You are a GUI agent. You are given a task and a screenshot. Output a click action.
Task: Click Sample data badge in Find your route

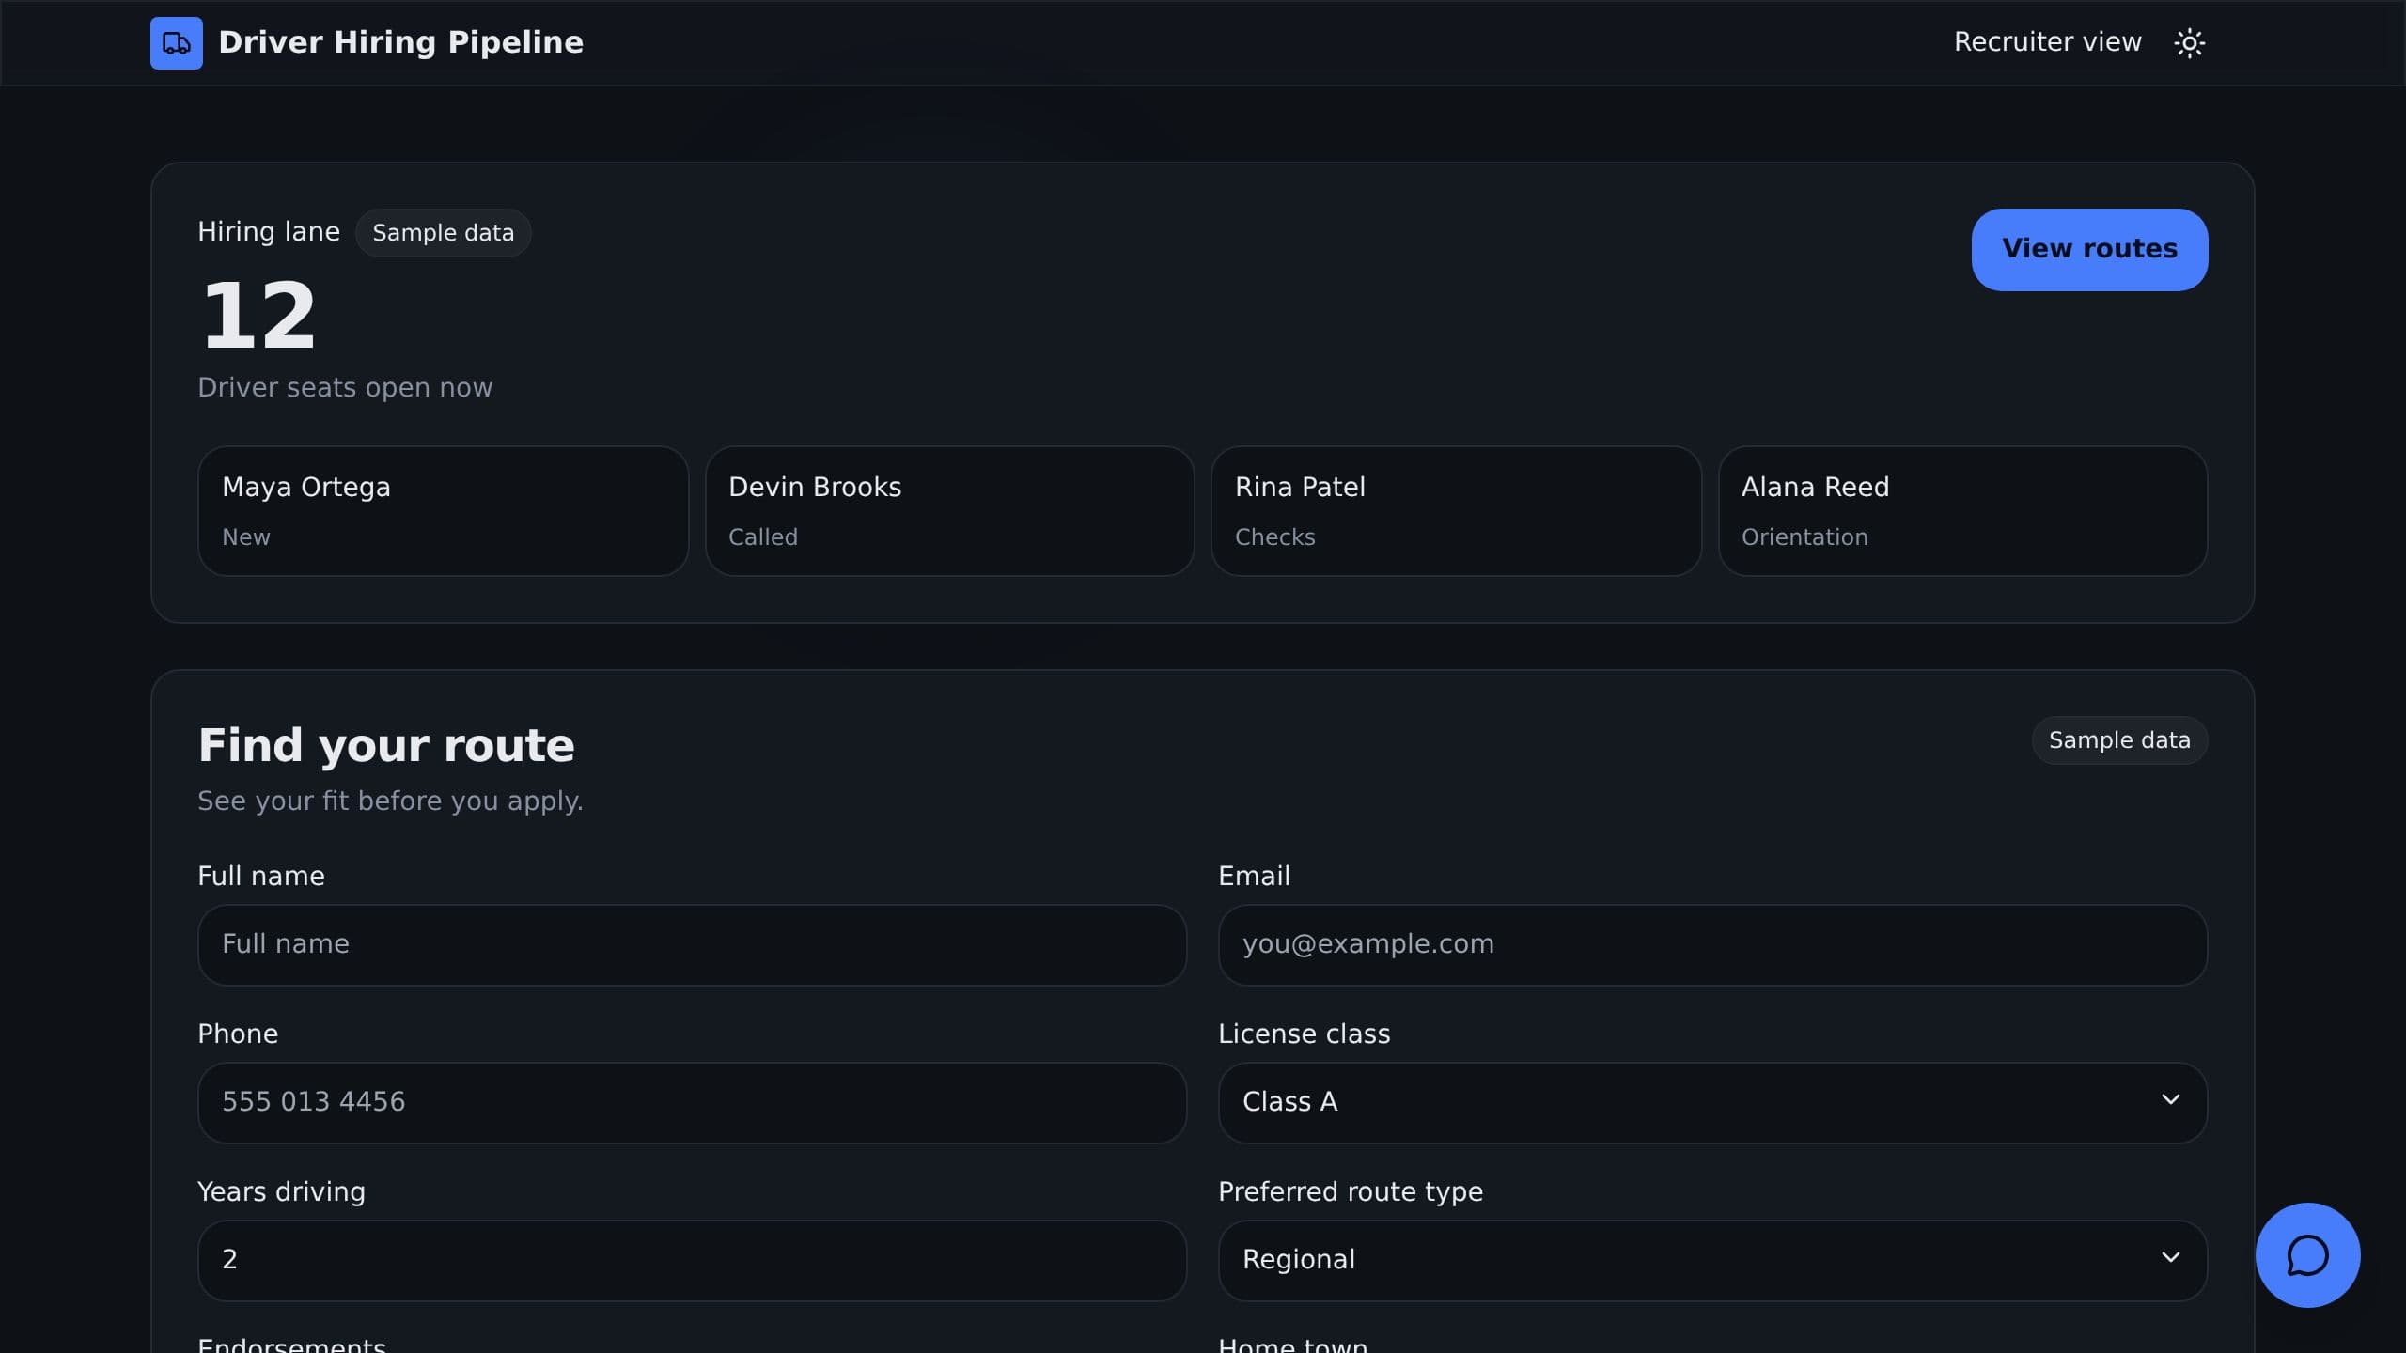pyautogui.click(x=2119, y=740)
